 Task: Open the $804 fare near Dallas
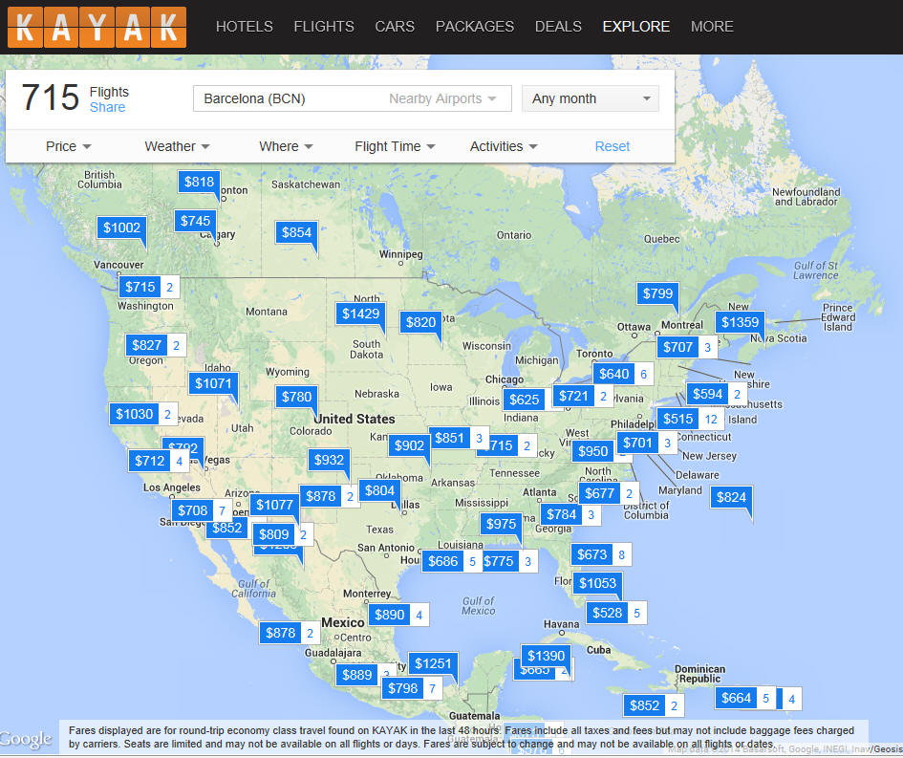pos(379,490)
